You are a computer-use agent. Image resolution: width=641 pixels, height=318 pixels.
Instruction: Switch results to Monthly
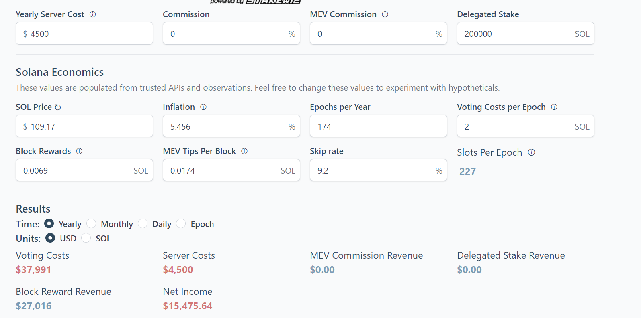click(x=91, y=223)
